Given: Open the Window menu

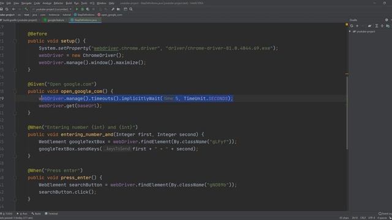Looking at the screenshot, I should coord(102,3).
